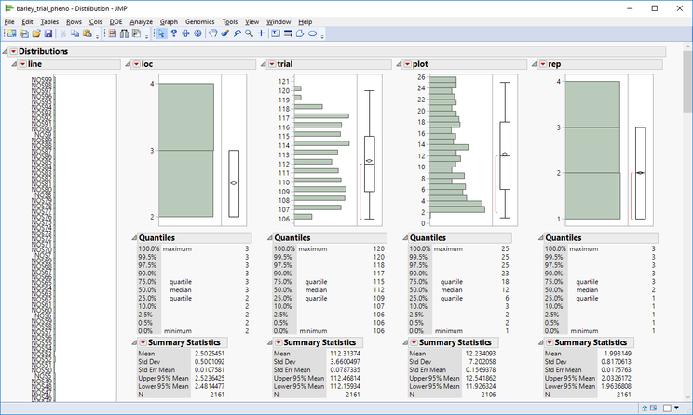Click the New Script toolbar icon
Image resolution: width=693 pixels, height=415 pixels.
[24, 33]
